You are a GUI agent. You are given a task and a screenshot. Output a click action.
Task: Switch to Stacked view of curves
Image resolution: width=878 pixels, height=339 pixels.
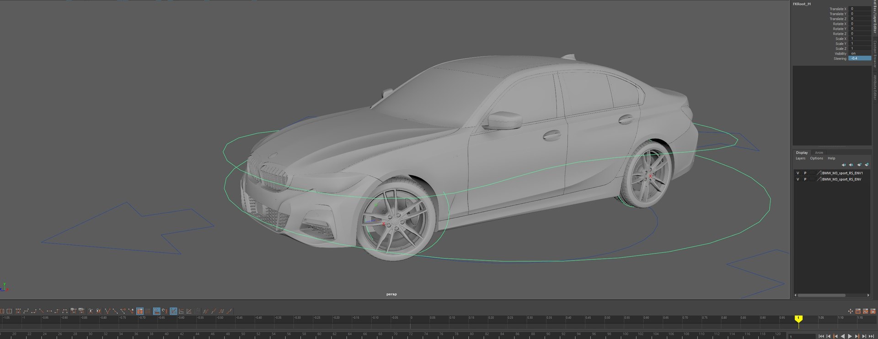[181, 311]
